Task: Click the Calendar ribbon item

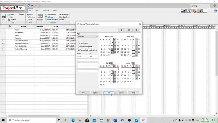Action: (49, 17)
